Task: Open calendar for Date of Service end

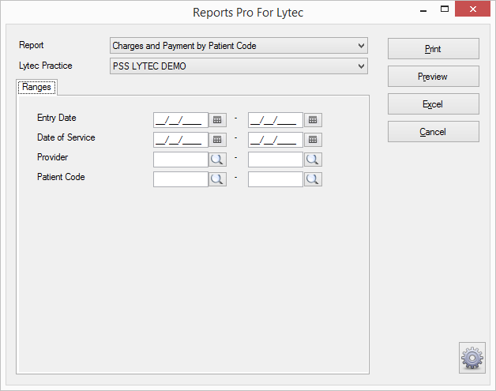Action: (313, 140)
